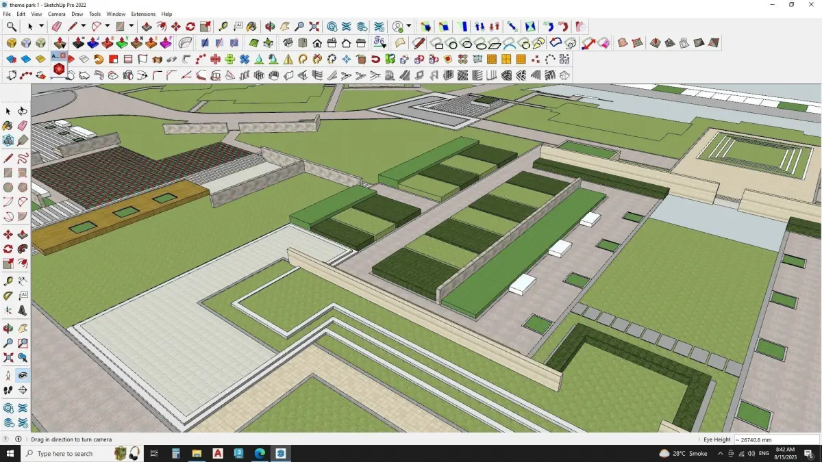Choose the Scale tool in top toolbar
This screenshot has width=822, height=462.
coord(205,27)
